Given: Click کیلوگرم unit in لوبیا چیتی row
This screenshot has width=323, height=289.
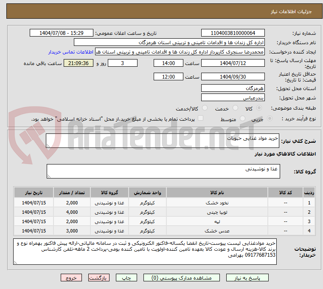Looking at the screenshot, I should [x=147, y=212].
